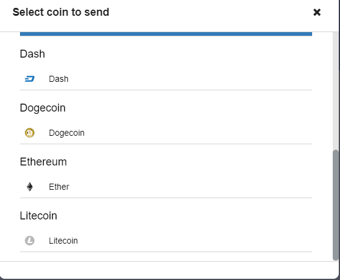Click the blue bar atop the list
The image size is (340, 280).
[x=166, y=34]
